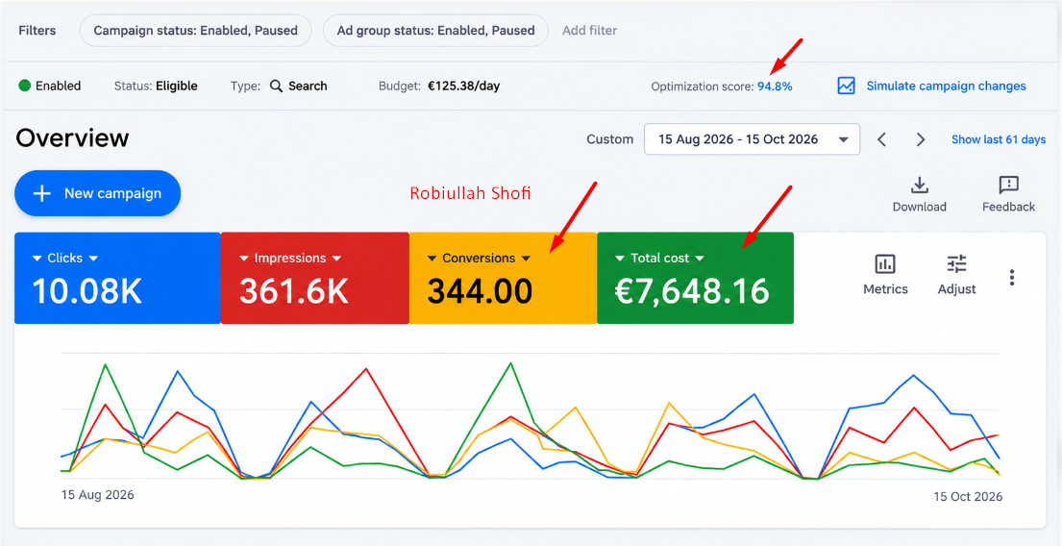This screenshot has height=546, width=1062.
Task: Open the Campaign status filter chip
Action: [x=195, y=31]
